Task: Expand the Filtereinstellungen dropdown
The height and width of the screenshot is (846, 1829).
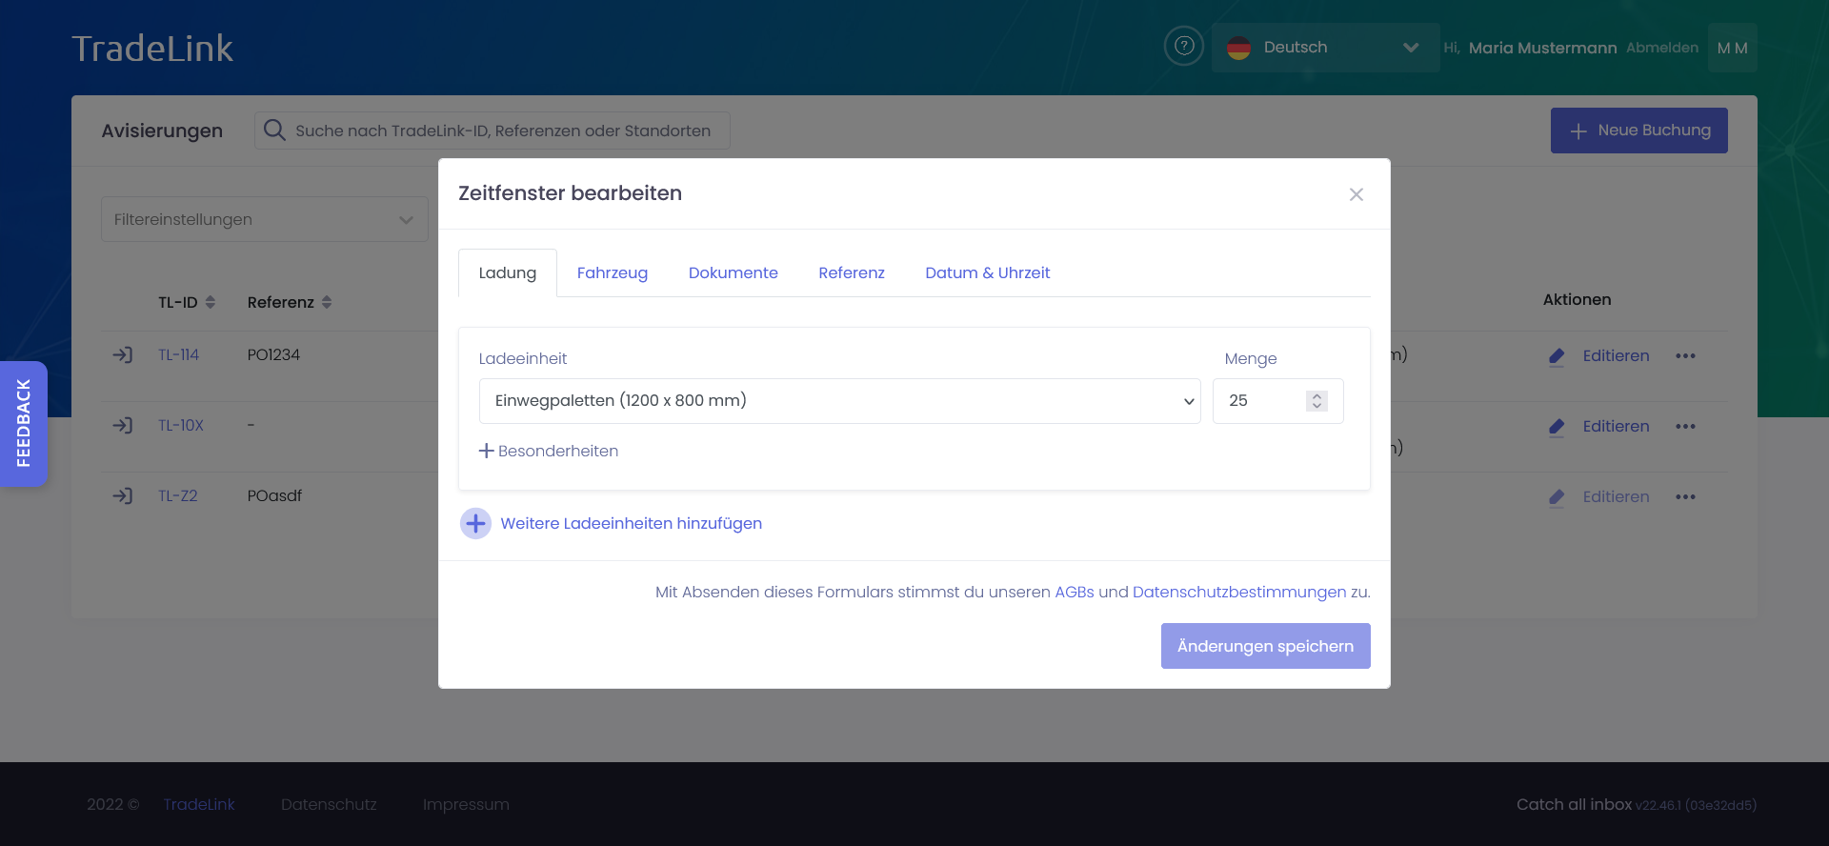Action: click(x=264, y=220)
